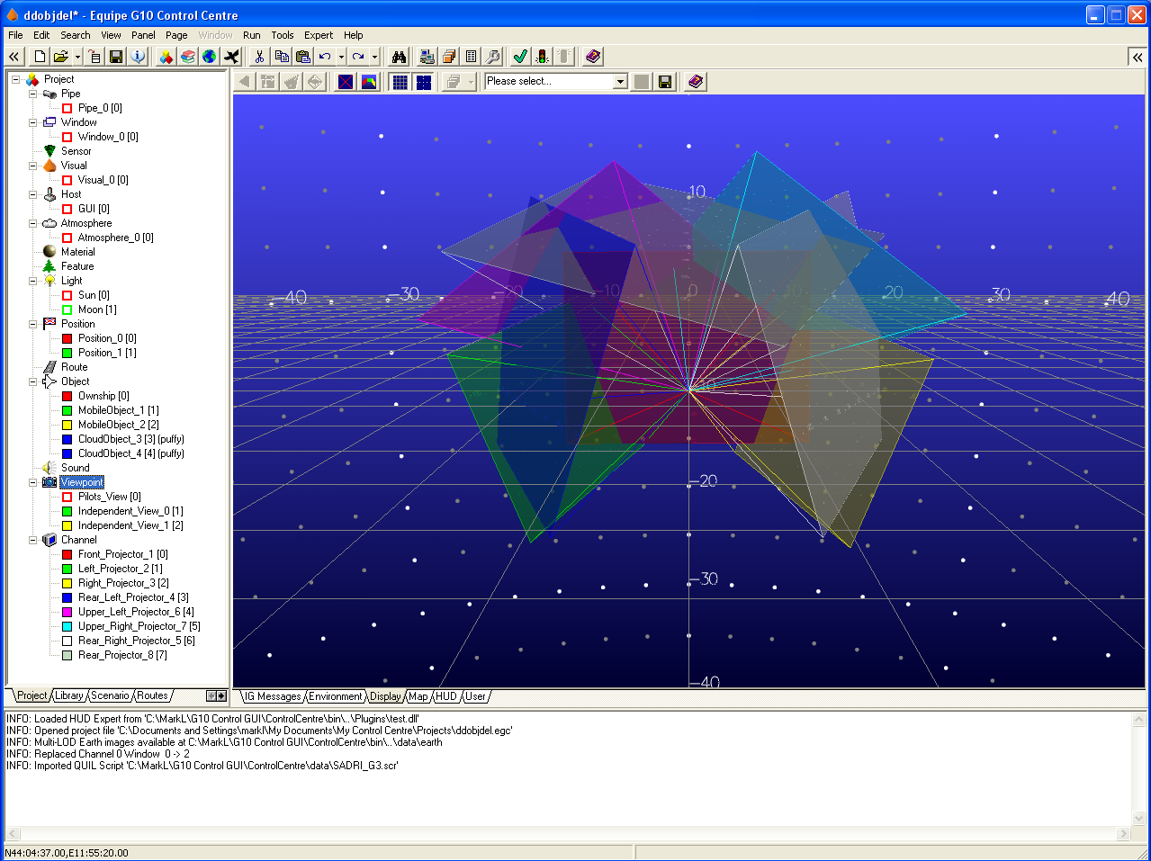Open the Expert menu
This screenshot has height=861, width=1151.
point(319,35)
